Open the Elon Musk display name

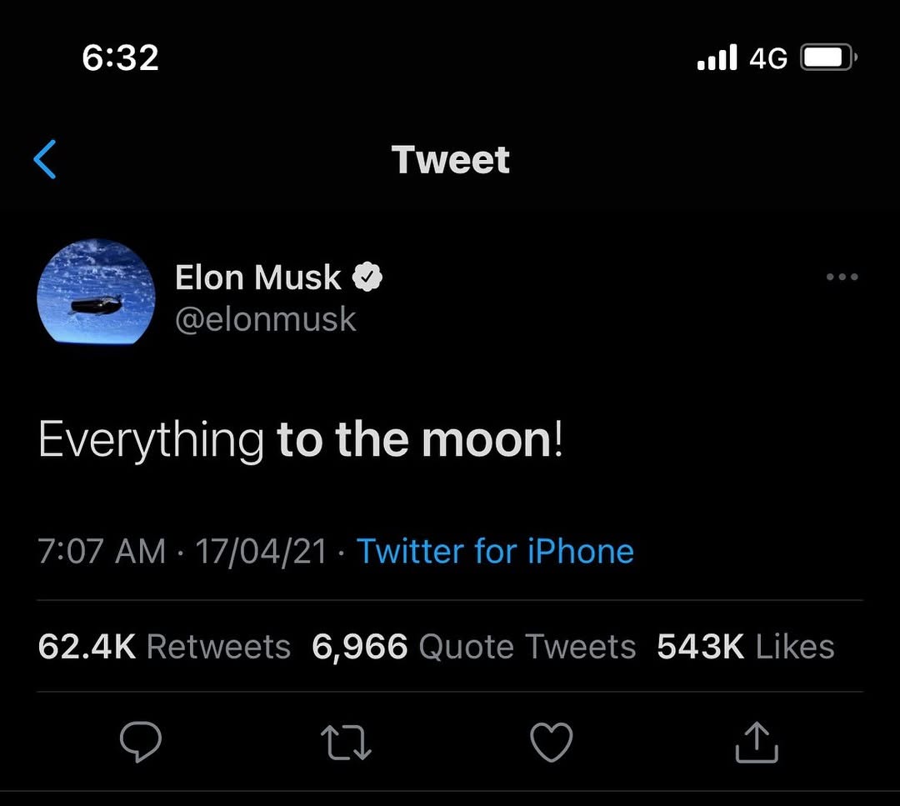coord(258,277)
